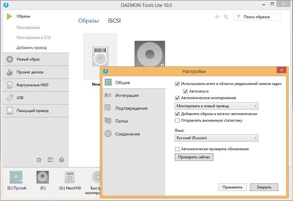Open the Общие settings section
This screenshot has width=293, height=201.
click(134, 82)
